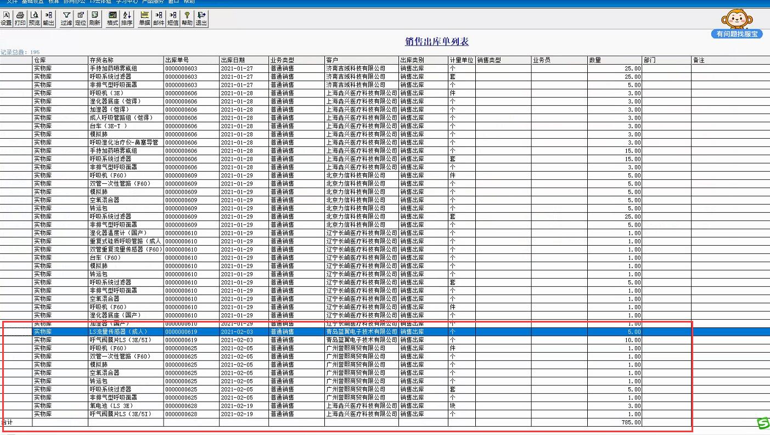Click the 存货名称 column header
Screen dimensions: 770x435
pyautogui.click(x=126, y=60)
